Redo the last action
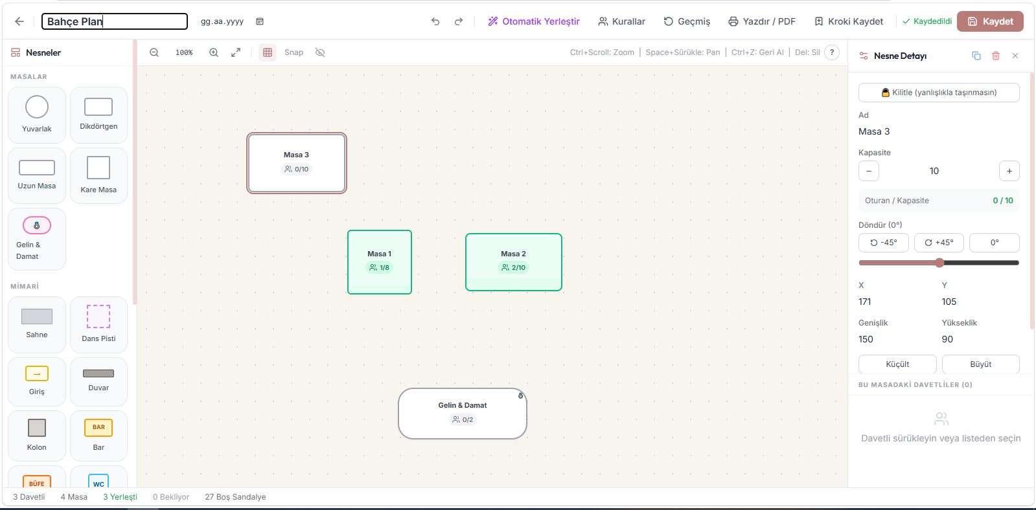 coord(459,21)
